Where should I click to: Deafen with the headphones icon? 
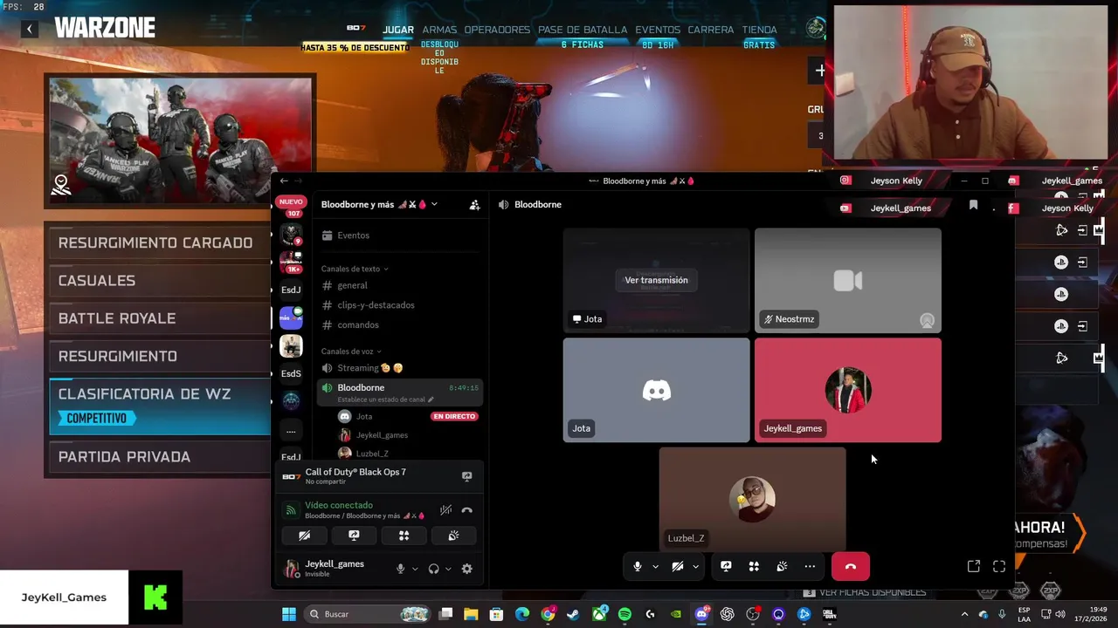pos(433,569)
